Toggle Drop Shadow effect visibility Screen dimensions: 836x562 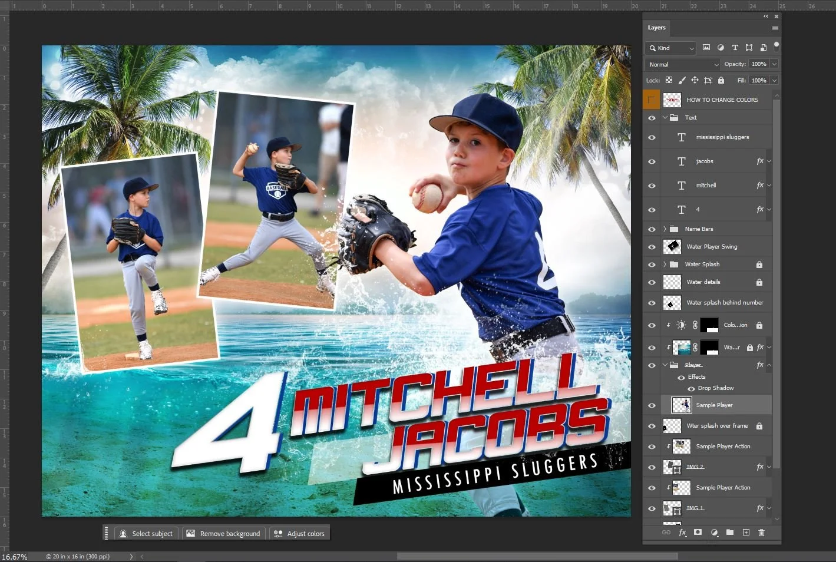coord(691,389)
